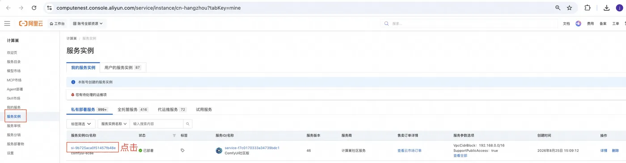Click 查看云市场订单 link
The width and height of the screenshot is (626, 163).
pyautogui.click(x=410, y=151)
